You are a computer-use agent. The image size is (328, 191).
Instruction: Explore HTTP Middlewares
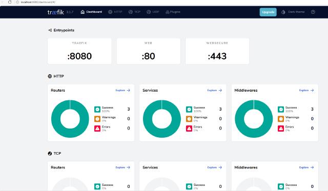[306, 90]
